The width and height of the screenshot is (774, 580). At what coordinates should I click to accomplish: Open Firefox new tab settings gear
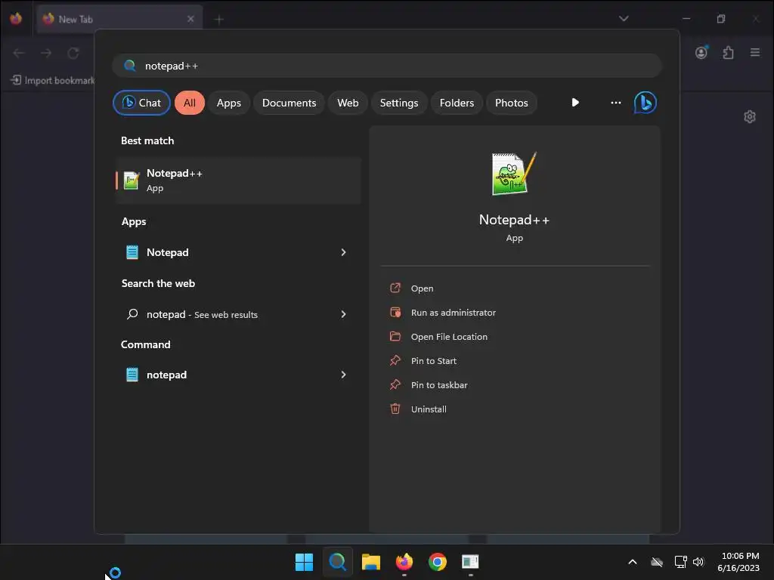click(x=749, y=117)
